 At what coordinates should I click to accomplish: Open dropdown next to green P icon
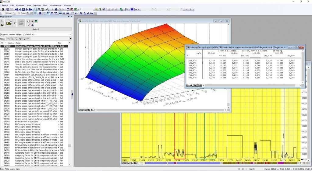(x=78, y=9)
